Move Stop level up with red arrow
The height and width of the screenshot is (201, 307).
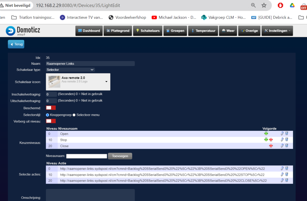[271, 140]
